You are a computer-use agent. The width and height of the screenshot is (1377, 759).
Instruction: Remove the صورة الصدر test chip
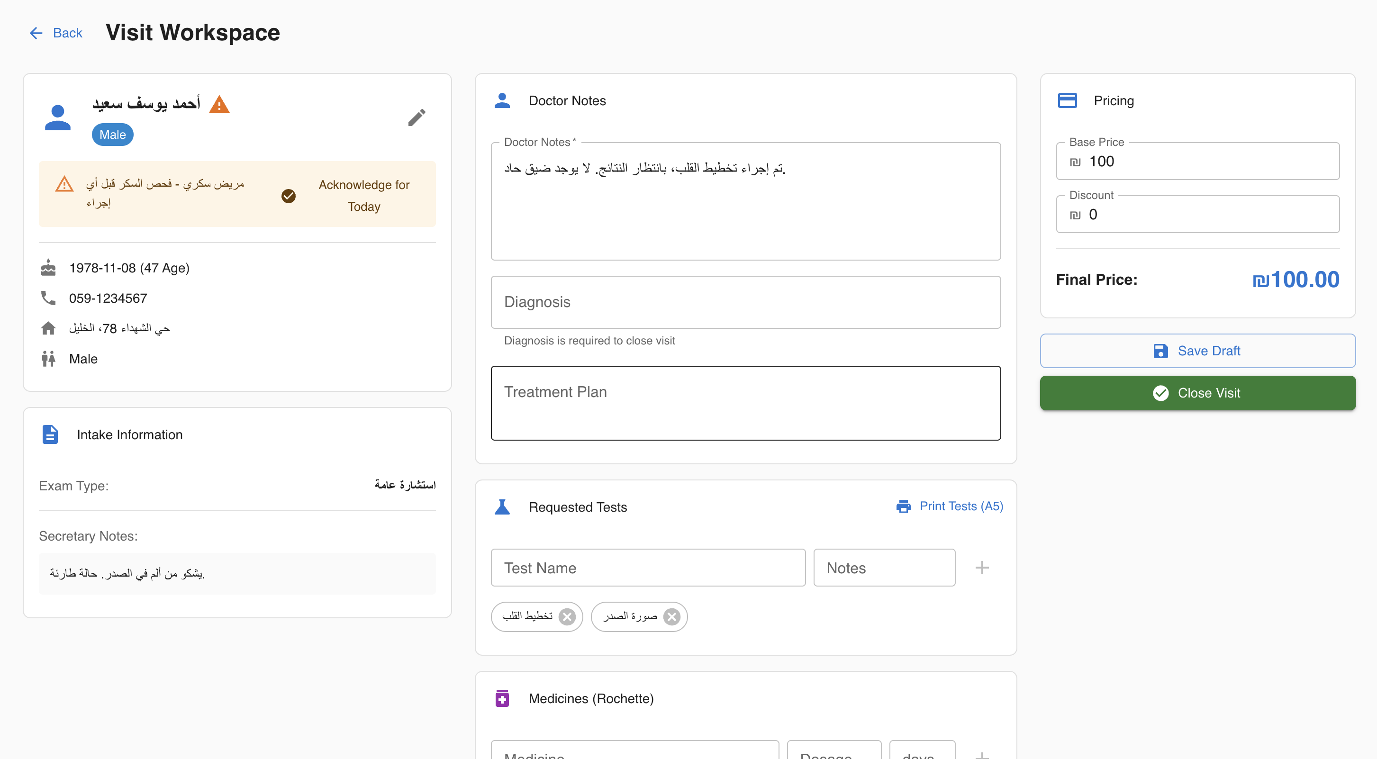click(x=671, y=616)
